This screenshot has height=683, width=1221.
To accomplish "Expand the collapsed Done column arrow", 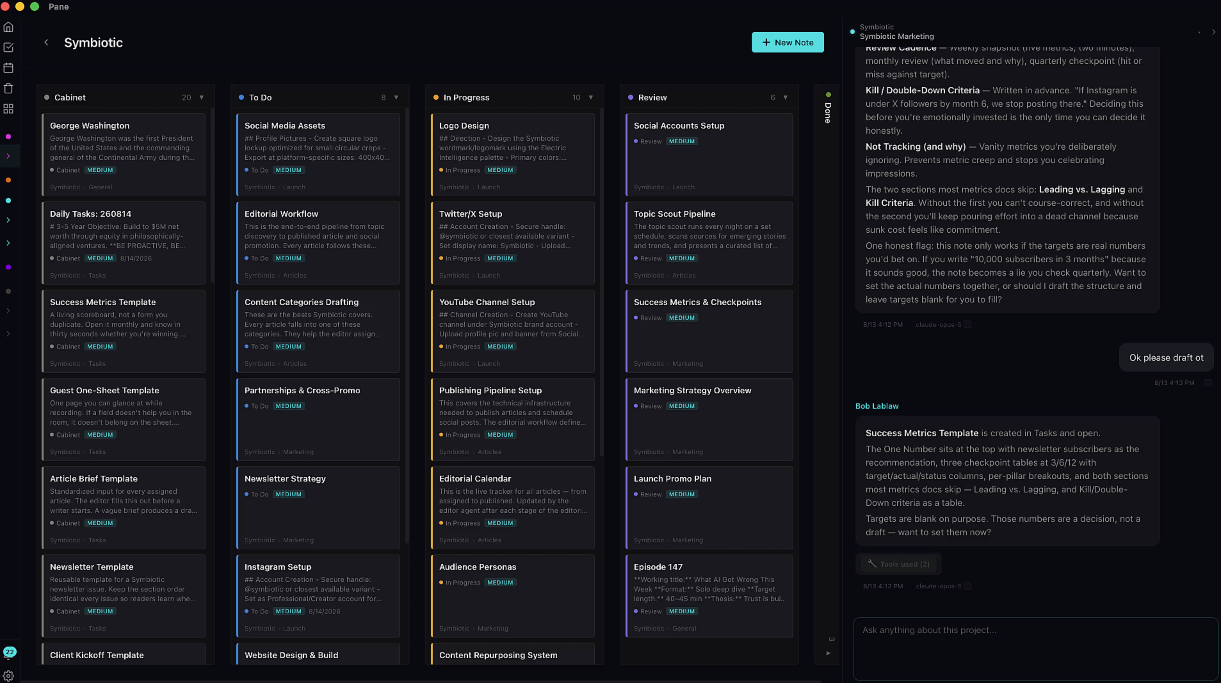I will 828,653.
